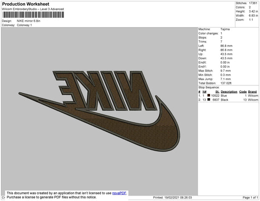Click the Code column header
The width and height of the screenshot is (260, 201).
[243, 92]
